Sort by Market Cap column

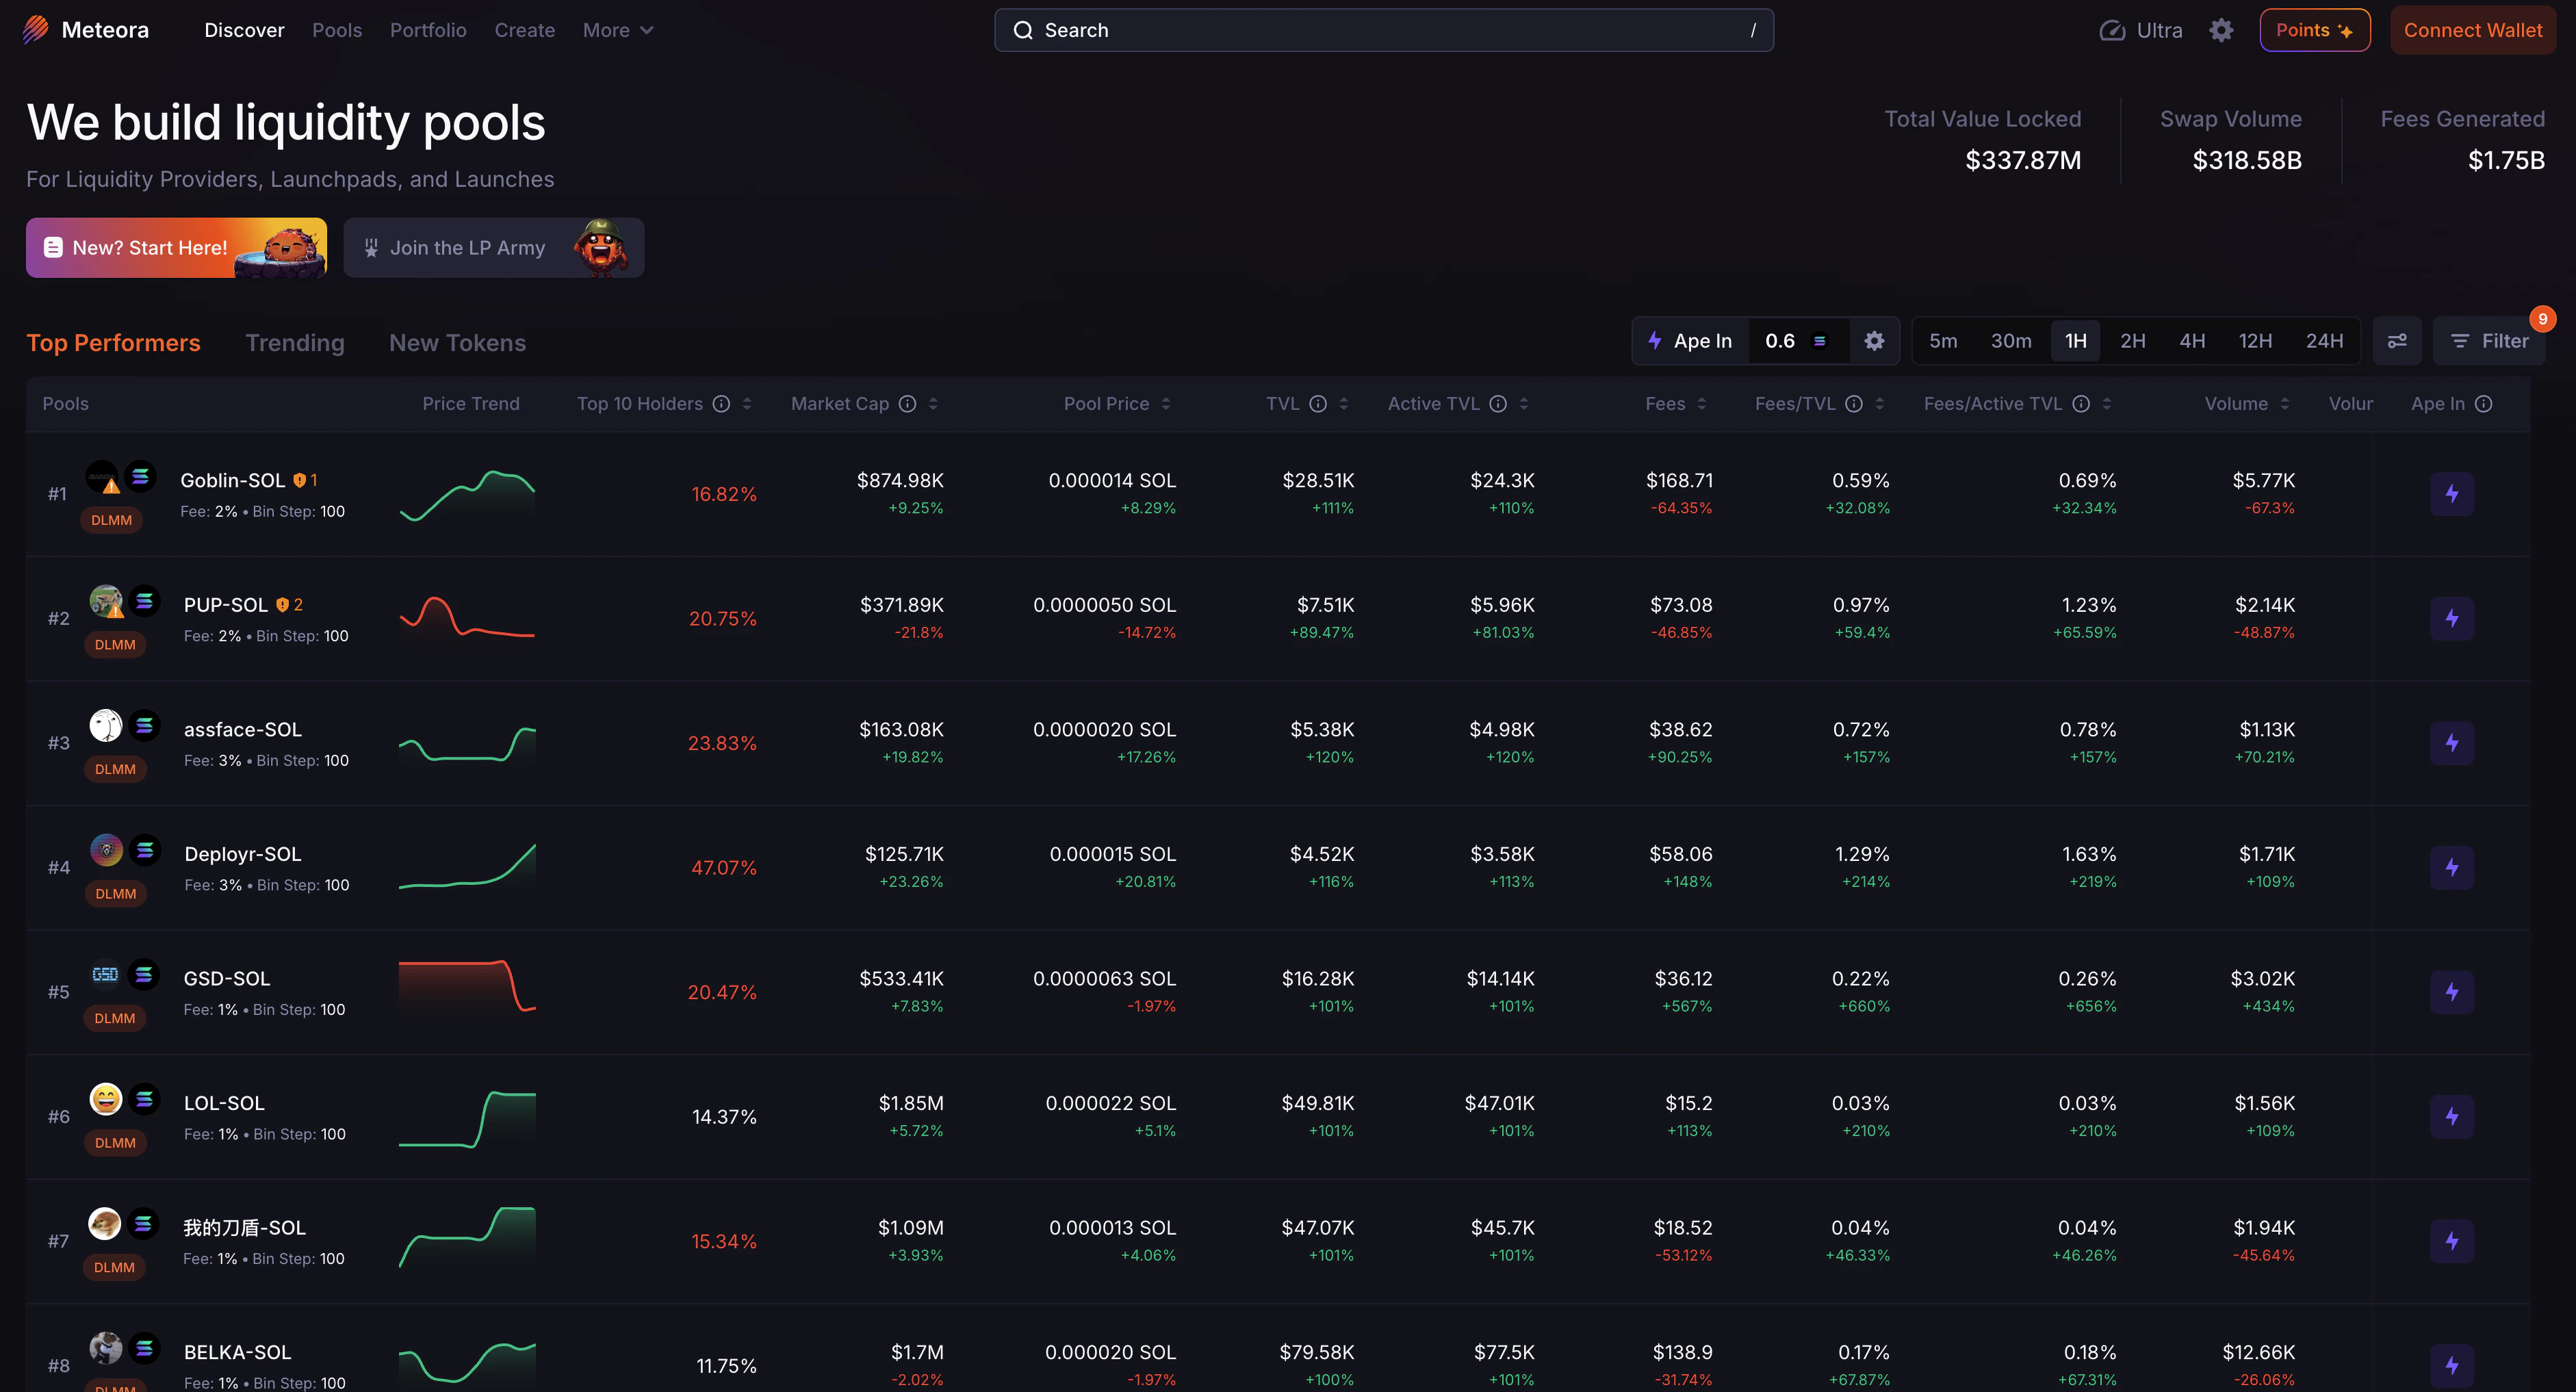933,404
